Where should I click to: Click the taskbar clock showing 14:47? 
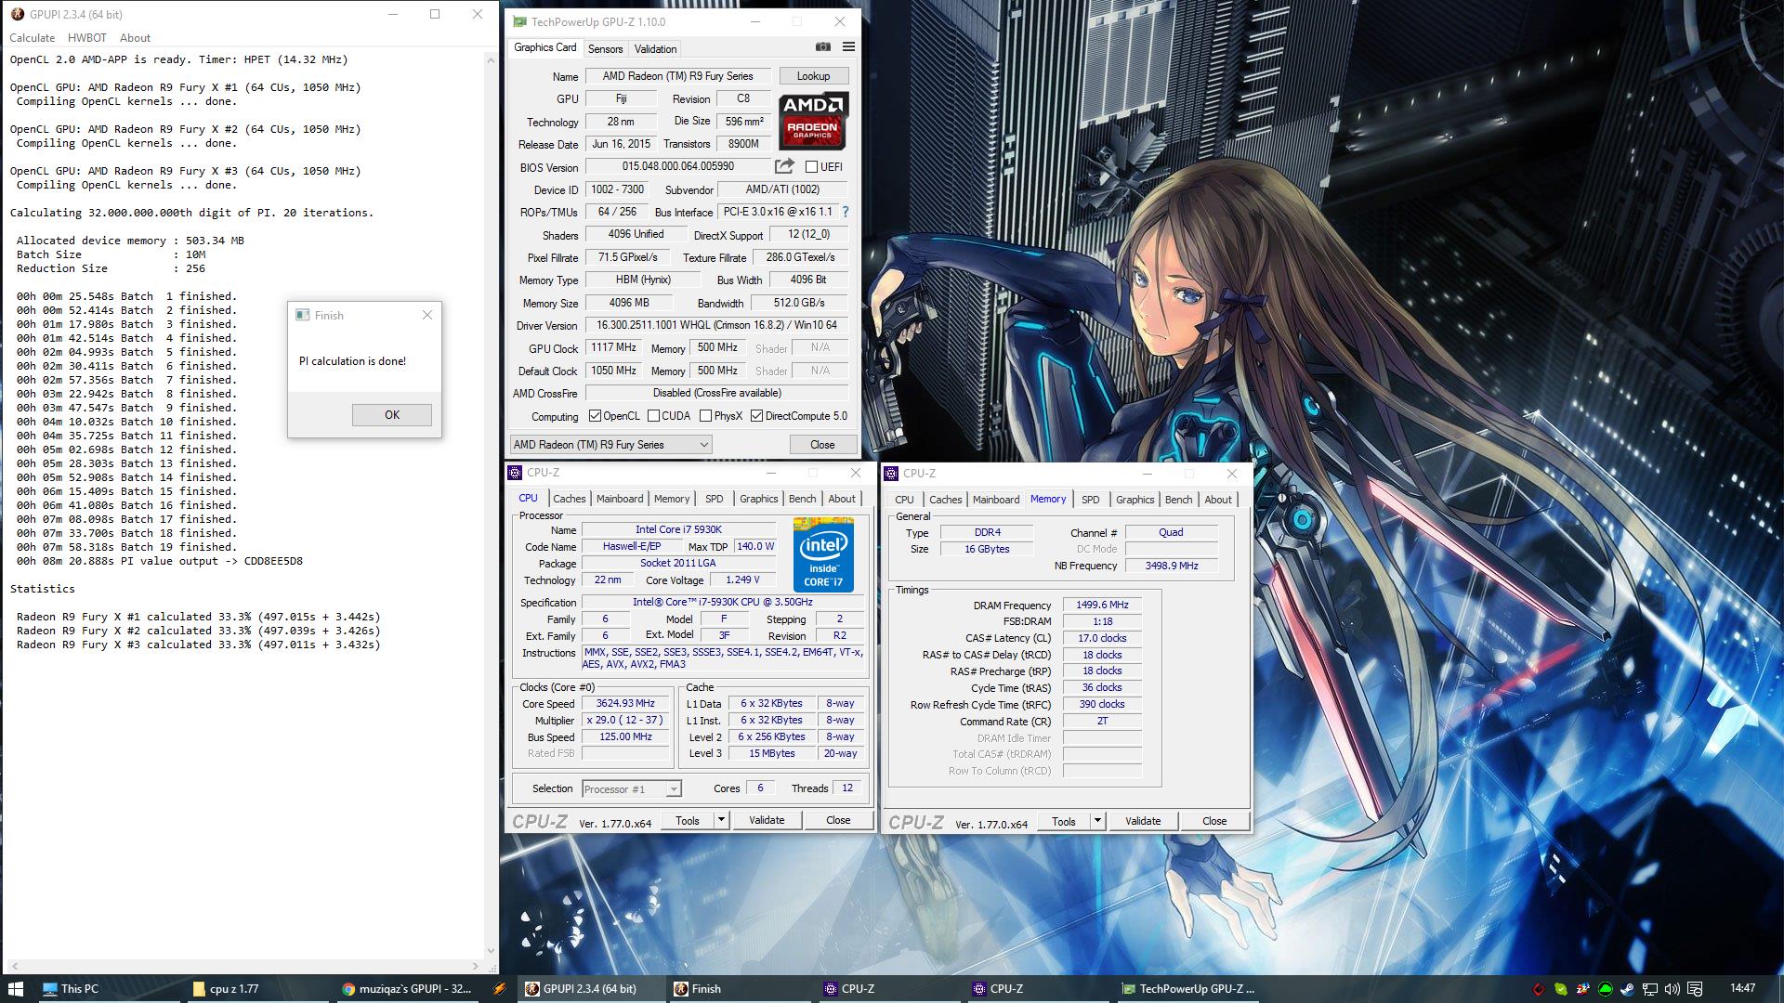pos(1742,988)
